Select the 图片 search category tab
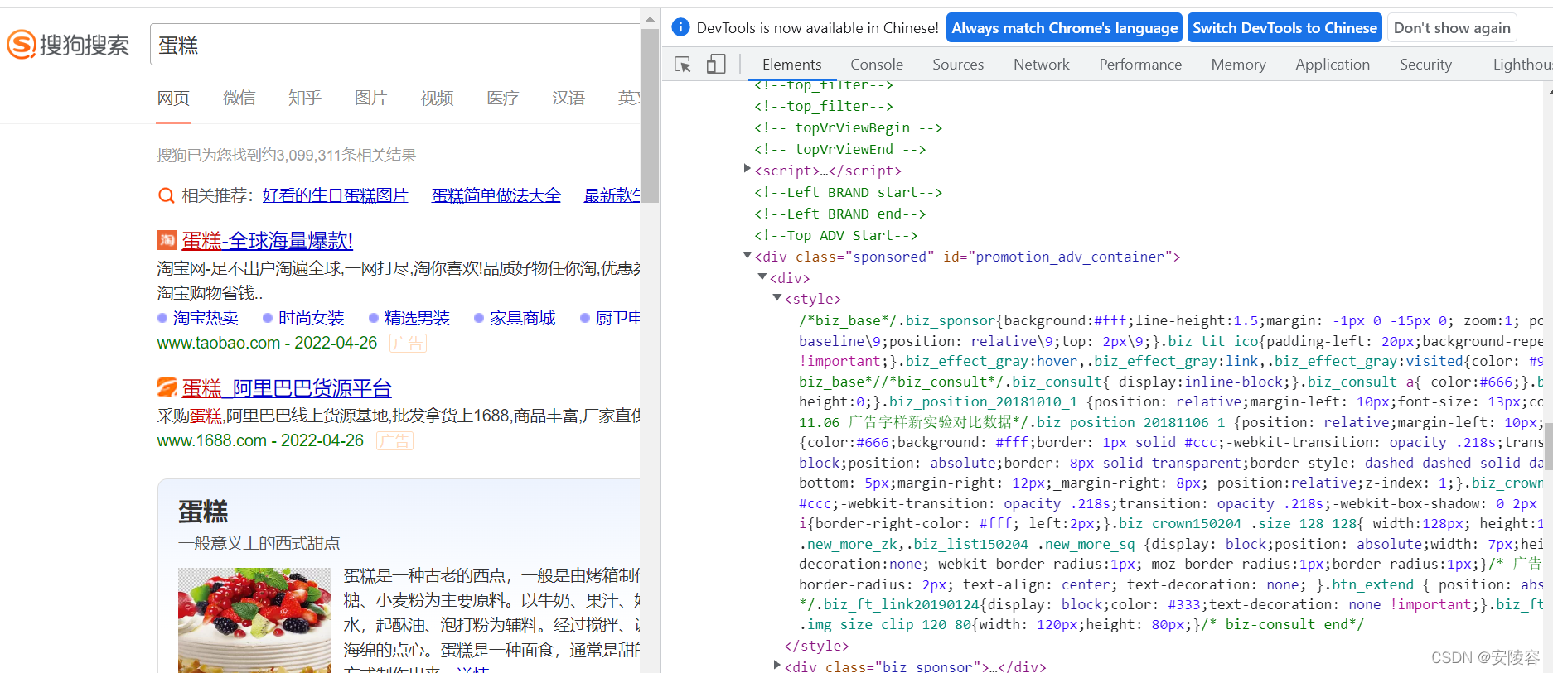 370,99
